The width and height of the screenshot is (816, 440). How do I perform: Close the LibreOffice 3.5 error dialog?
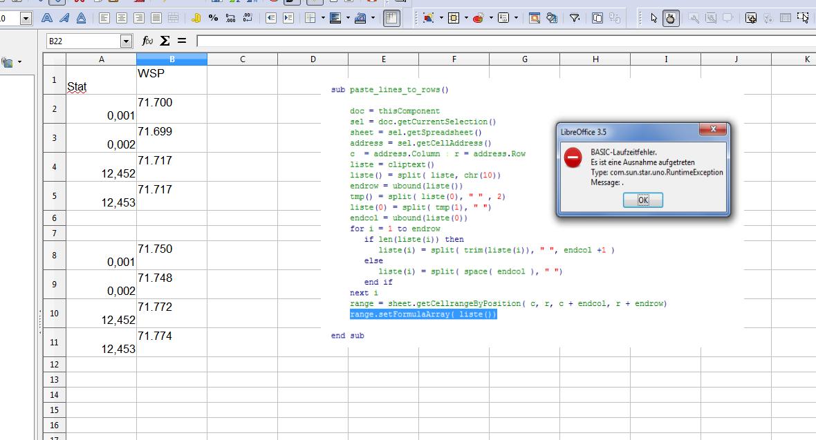713,129
